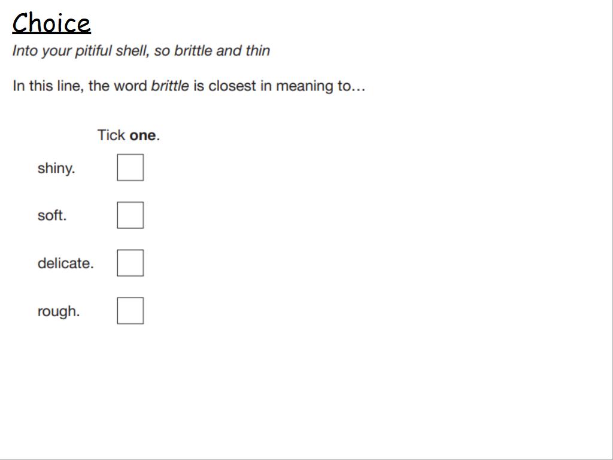This screenshot has height=460, width=613.
Task: Click the word 'thin' ending the poem line
Action: pyautogui.click(x=258, y=50)
